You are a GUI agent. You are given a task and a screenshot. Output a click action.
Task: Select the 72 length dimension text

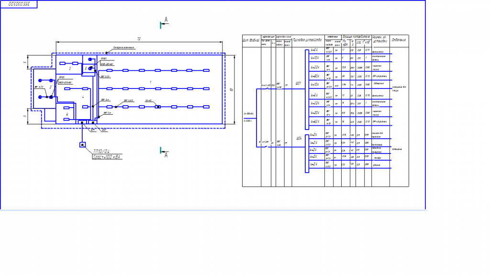click(x=139, y=39)
